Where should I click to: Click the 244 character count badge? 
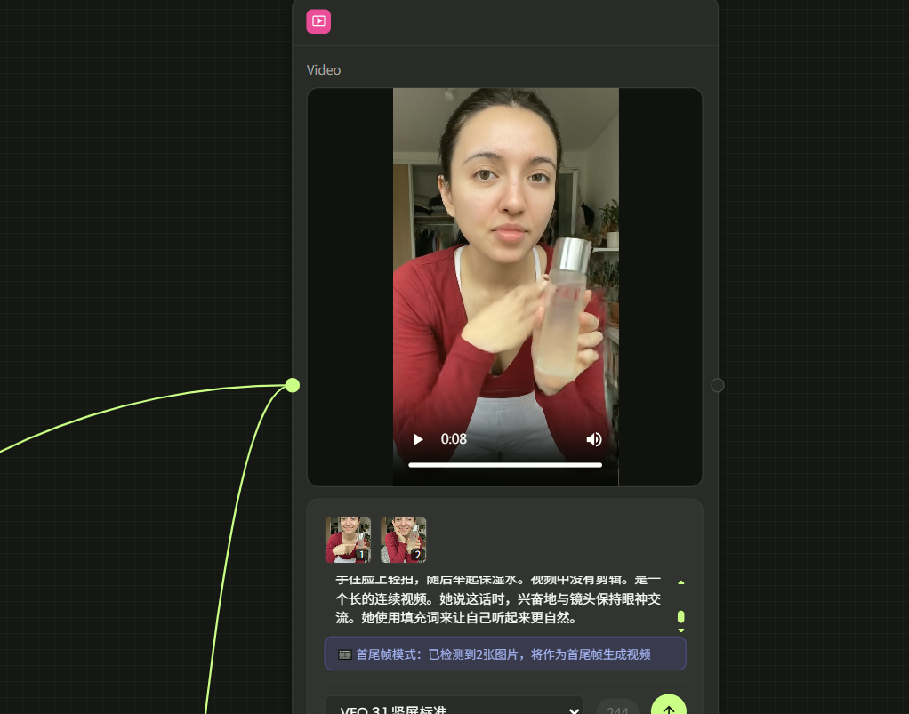617,710
